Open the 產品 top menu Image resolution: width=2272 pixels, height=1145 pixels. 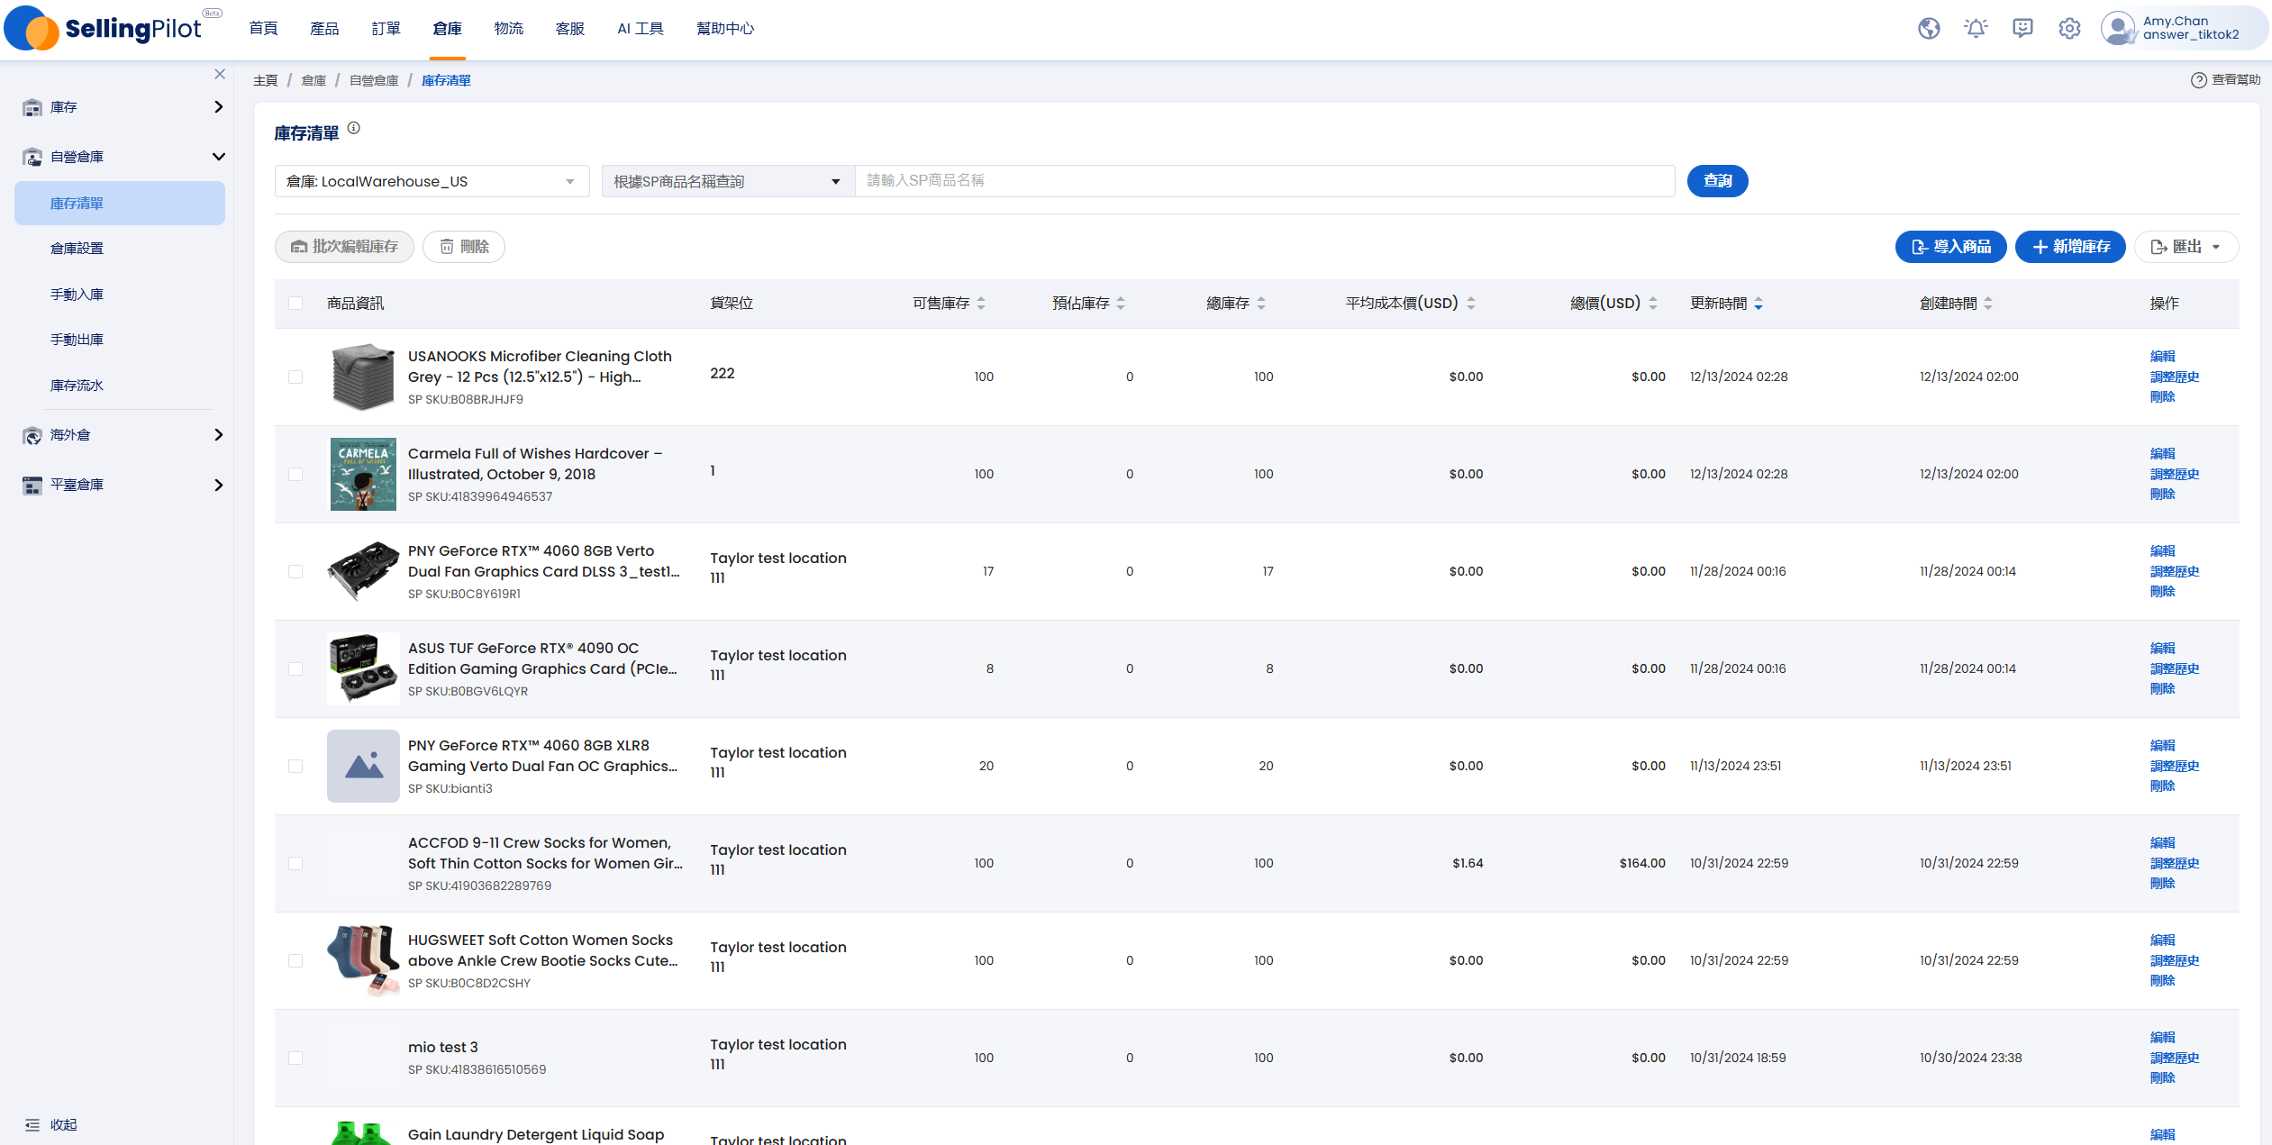tap(324, 29)
